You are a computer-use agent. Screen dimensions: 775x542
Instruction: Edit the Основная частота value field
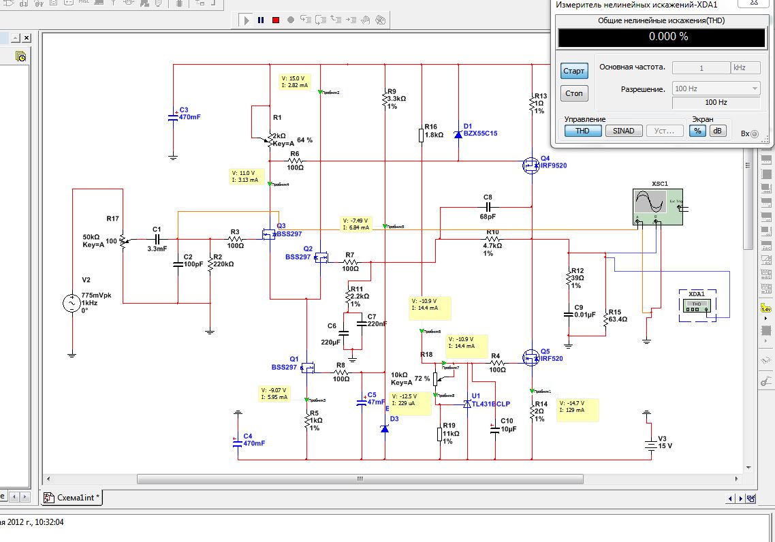pyautogui.click(x=701, y=67)
